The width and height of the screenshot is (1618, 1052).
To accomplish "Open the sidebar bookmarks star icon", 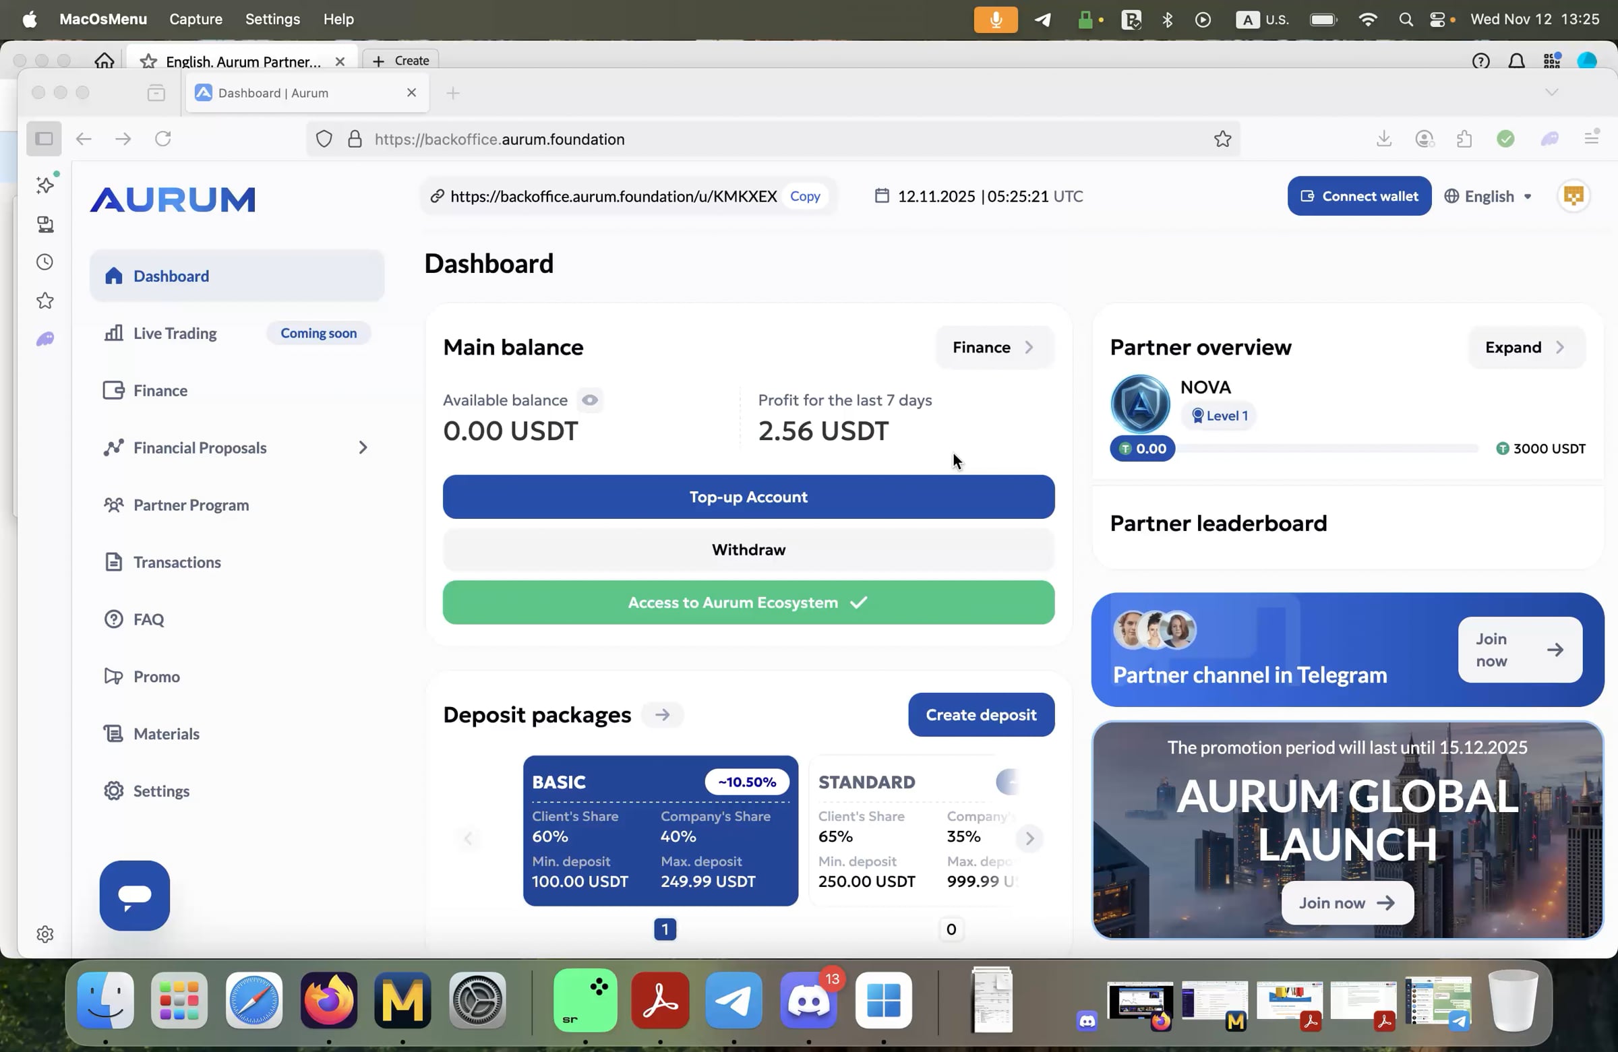I will click(45, 301).
